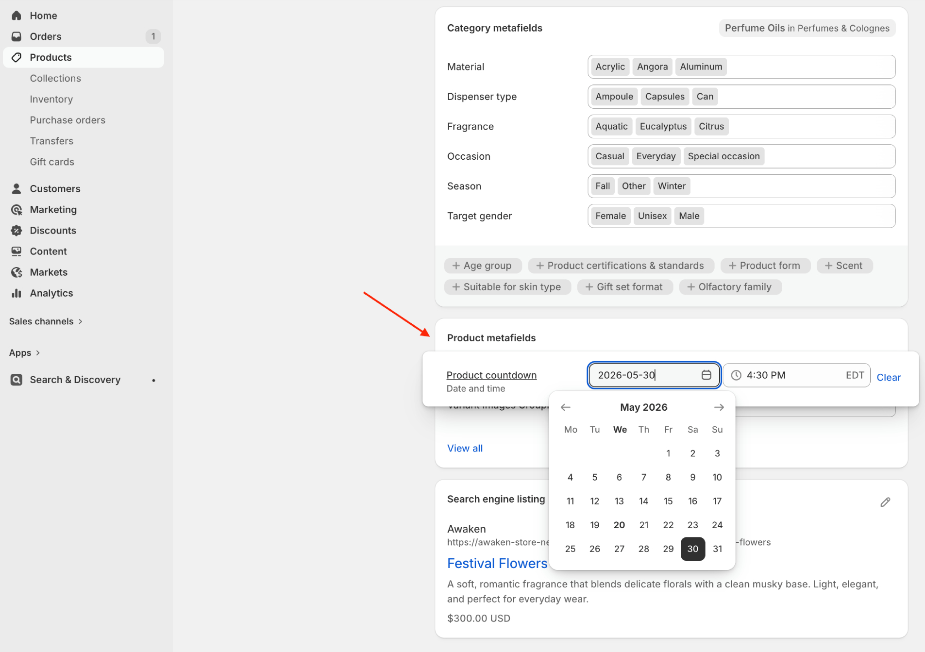This screenshot has height=652, width=925.
Task: Click the Special occasion tag
Action: [723, 156]
